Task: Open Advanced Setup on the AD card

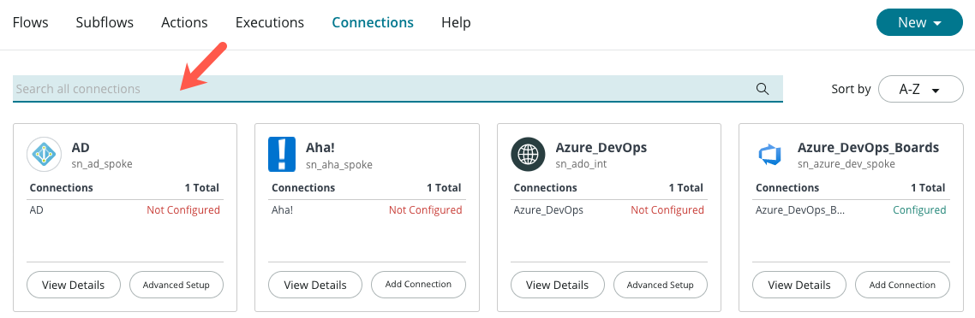Action: (176, 286)
